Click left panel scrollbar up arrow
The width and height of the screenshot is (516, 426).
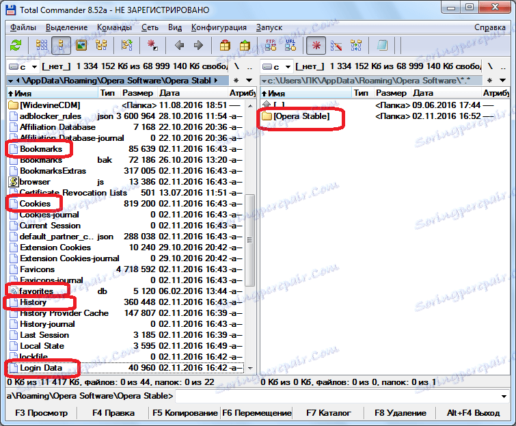click(250, 106)
